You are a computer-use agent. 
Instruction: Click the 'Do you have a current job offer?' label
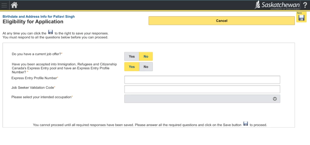click(x=37, y=54)
